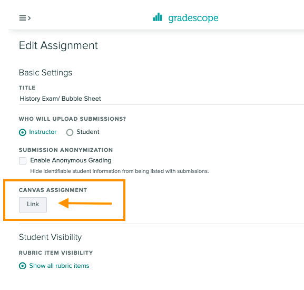This screenshot has height=290, width=304.
Task: Click the anonymous grading hint text
Action: pyautogui.click(x=120, y=171)
